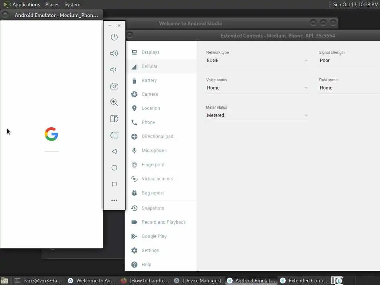Image resolution: width=380 pixels, height=285 pixels.
Task: Click the snapshots history clock icon
Action: pyautogui.click(x=134, y=208)
